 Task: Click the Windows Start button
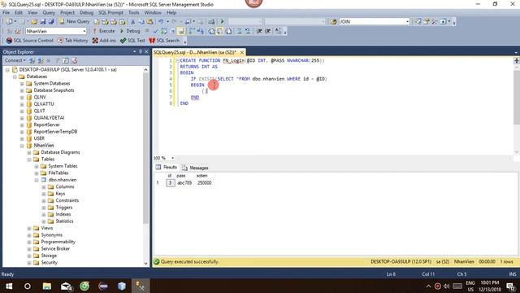[x=9, y=286]
